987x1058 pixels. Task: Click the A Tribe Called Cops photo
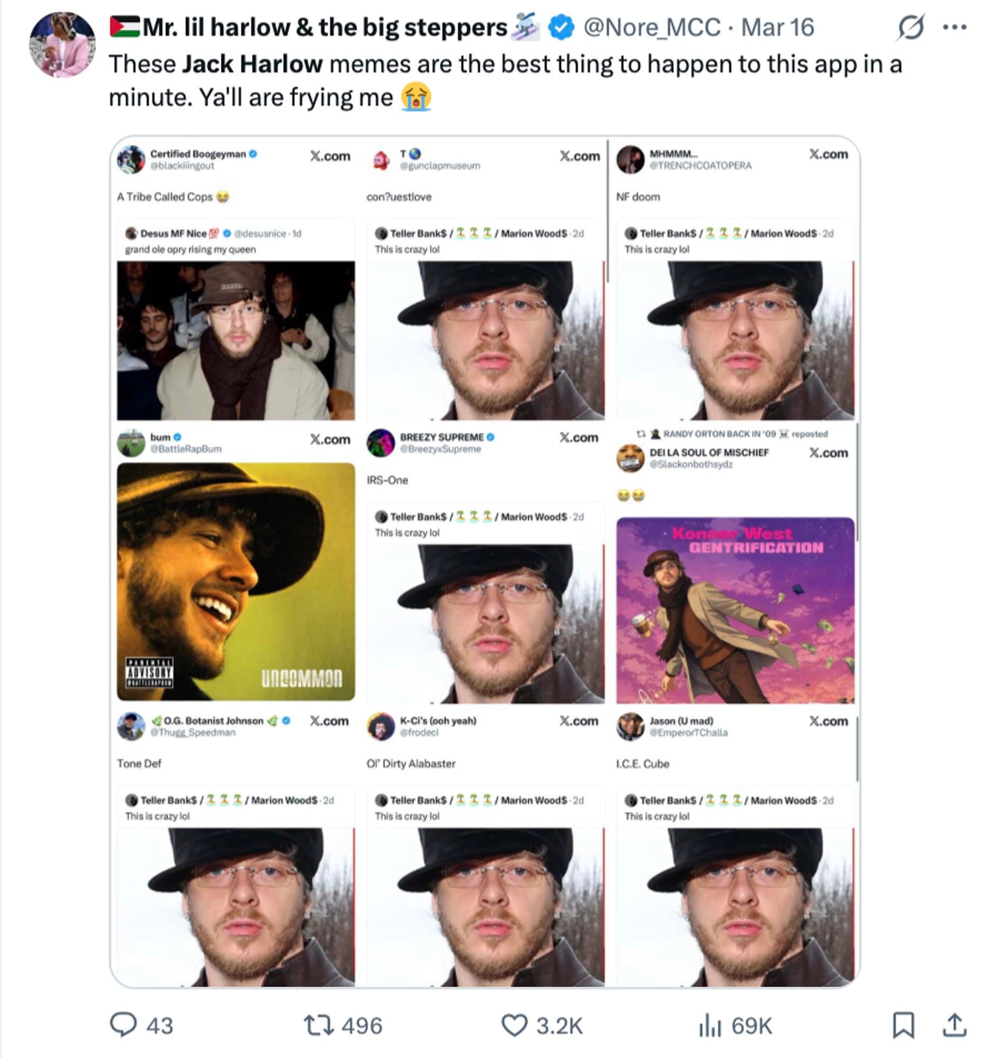coord(236,340)
